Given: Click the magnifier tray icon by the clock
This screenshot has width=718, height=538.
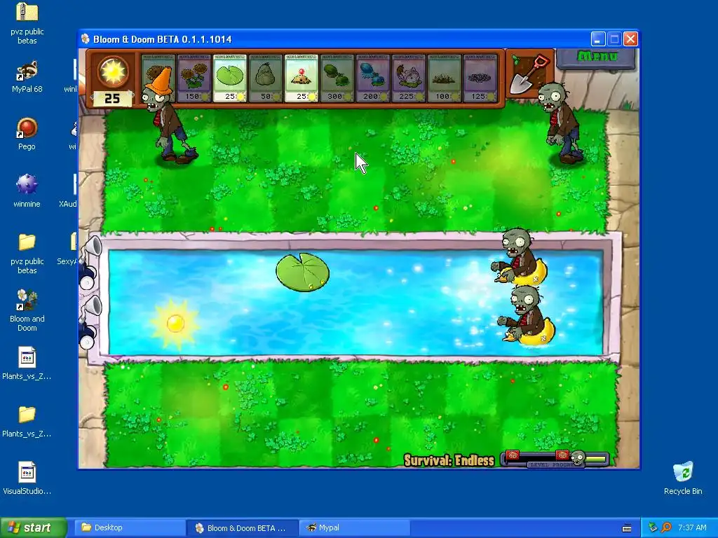Looking at the screenshot, I should tap(666, 527).
